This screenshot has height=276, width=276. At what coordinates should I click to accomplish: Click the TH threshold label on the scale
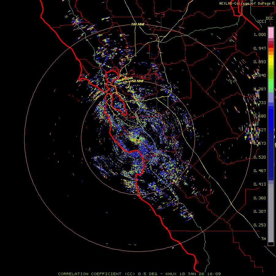(263, 239)
